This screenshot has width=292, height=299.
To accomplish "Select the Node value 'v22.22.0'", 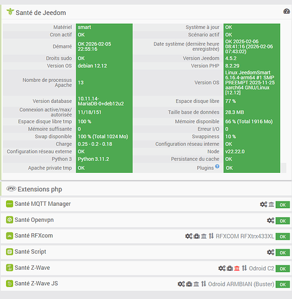I will coord(235,151).
